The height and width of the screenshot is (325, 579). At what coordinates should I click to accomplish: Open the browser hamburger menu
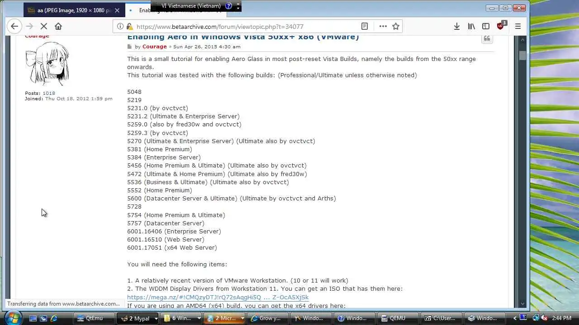tap(518, 26)
